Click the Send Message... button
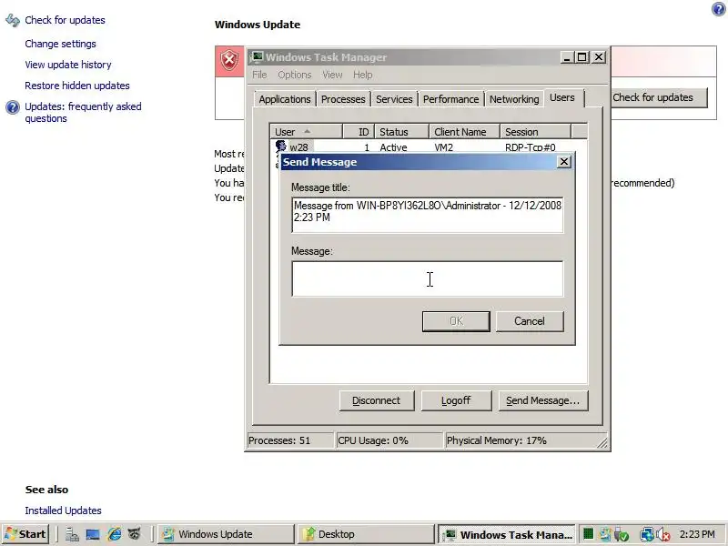 coord(543,400)
